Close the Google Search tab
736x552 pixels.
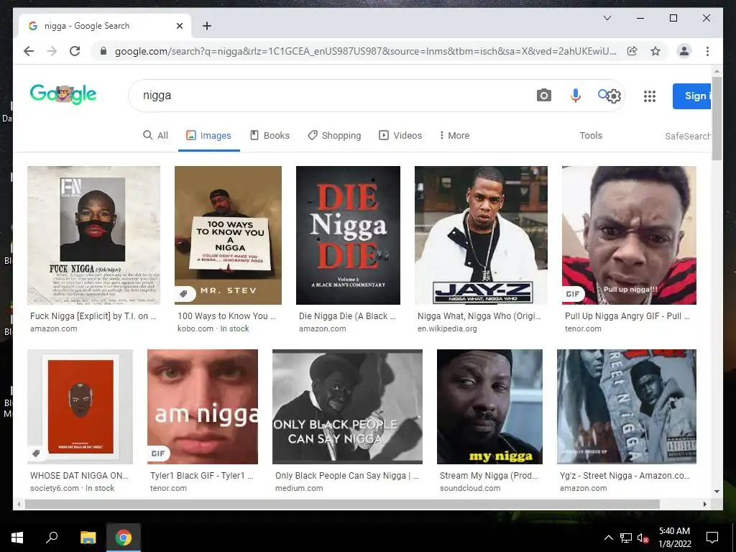coord(179,26)
